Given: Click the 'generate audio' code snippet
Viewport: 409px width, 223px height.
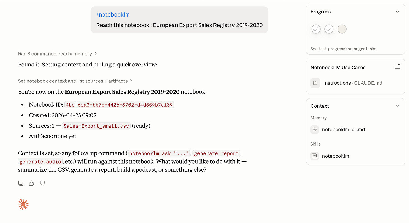Looking at the screenshot, I should [x=40, y=162].
